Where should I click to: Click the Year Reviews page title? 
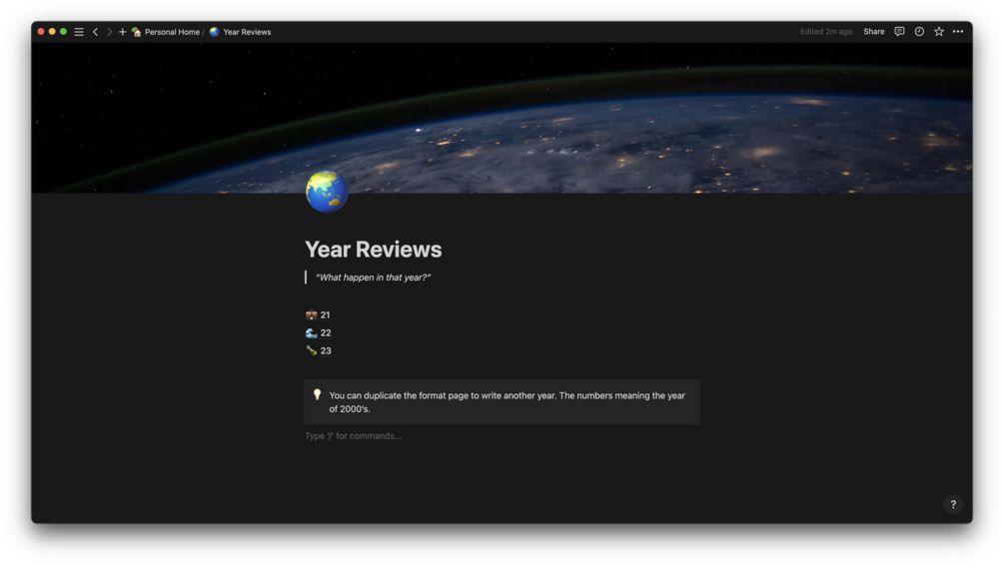(374, 250)
